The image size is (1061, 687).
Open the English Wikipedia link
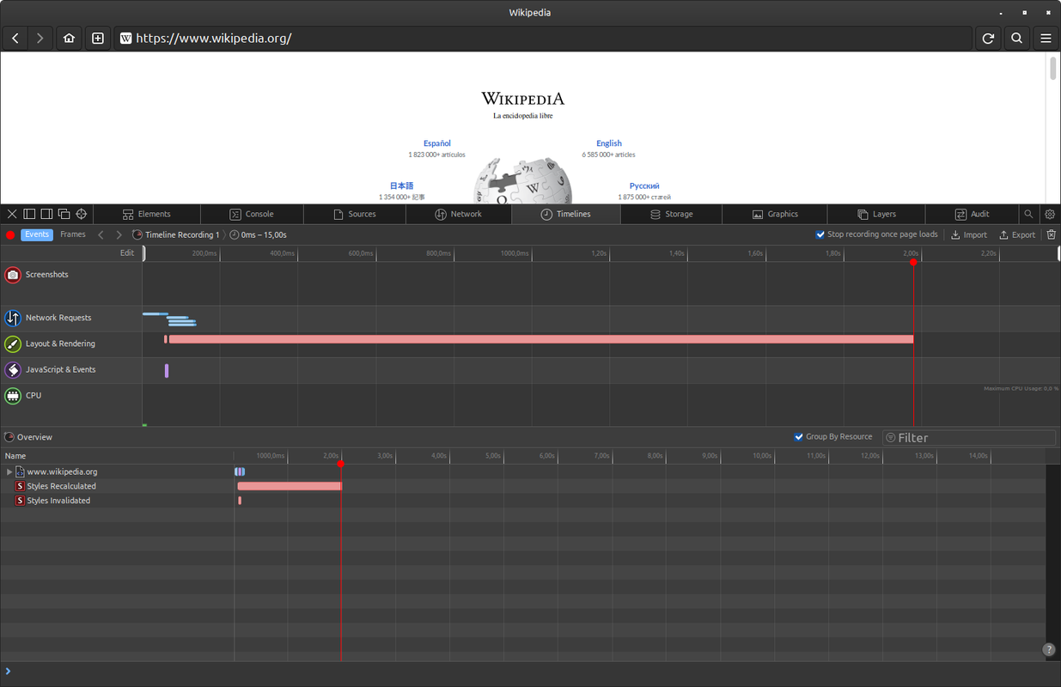pyautogui.click(x=609, y=143)
